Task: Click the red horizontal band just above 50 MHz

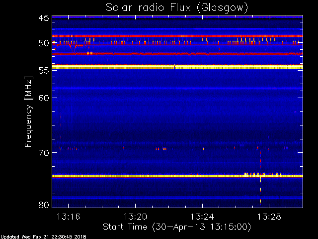Action: point(177,36)
